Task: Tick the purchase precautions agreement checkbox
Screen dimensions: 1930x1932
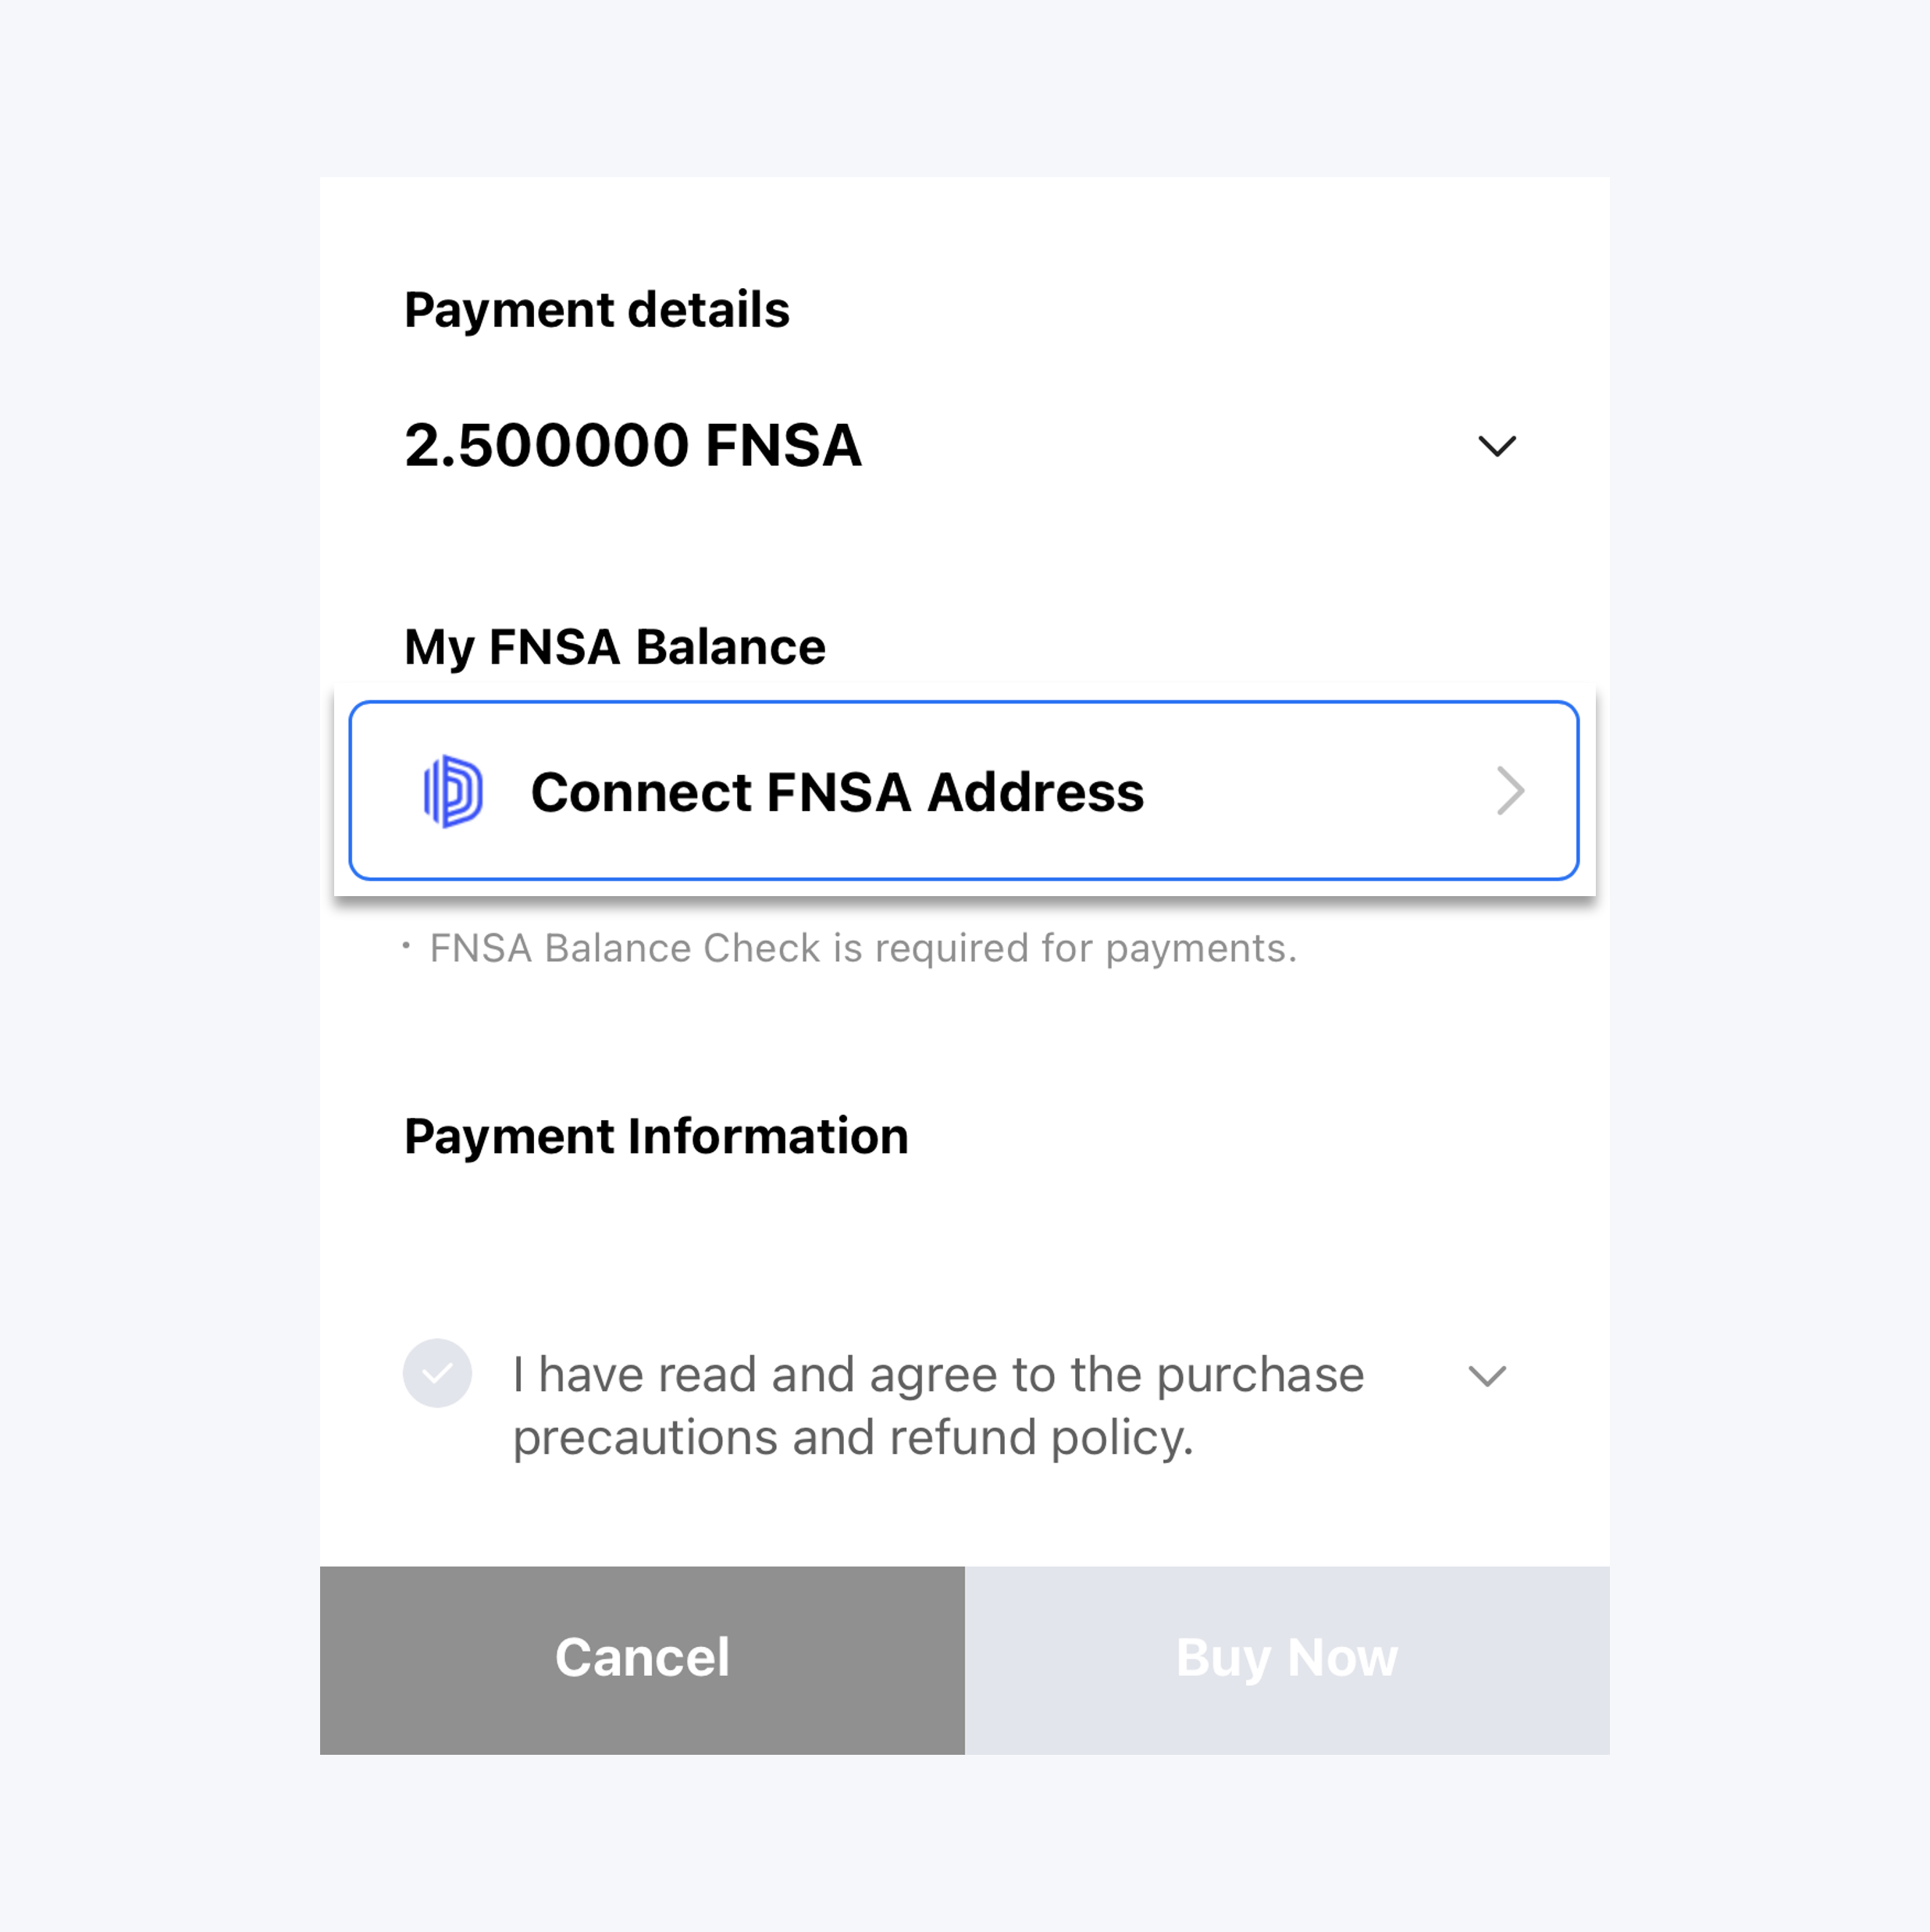Action: [437, 1374]
